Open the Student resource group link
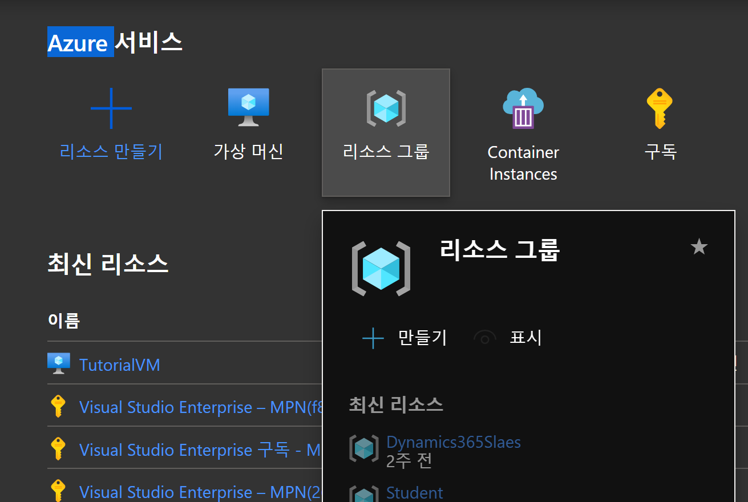Viewport: 748px width, 502px height. coord(415,493)
